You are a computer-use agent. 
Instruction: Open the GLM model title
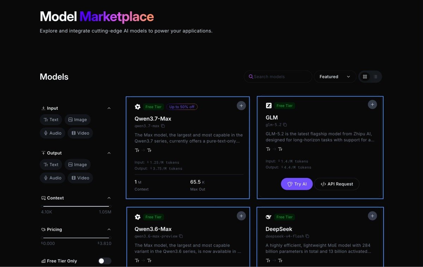(x=272, y=117)
